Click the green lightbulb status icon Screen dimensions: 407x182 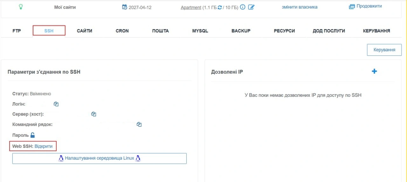21,7
